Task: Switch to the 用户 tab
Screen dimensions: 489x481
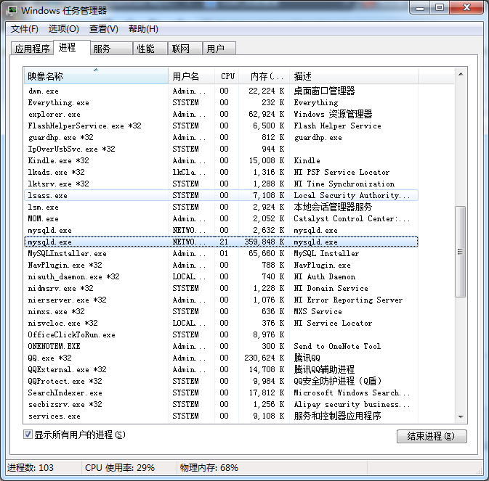Action: [x=219, y=49]
